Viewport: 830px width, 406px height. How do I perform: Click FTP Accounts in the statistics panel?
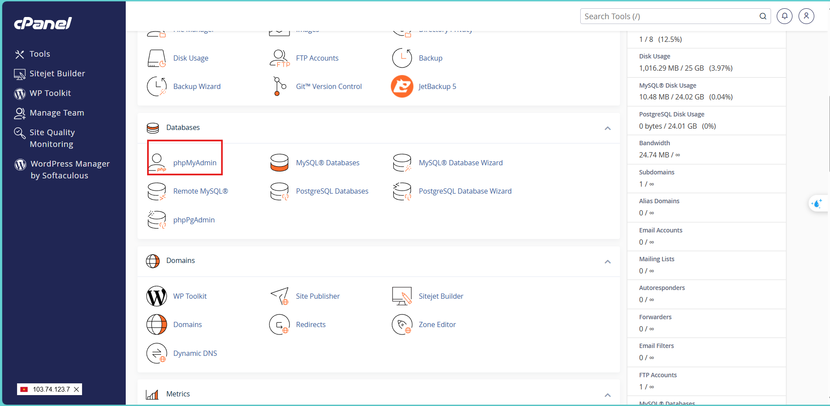point(658,375)
